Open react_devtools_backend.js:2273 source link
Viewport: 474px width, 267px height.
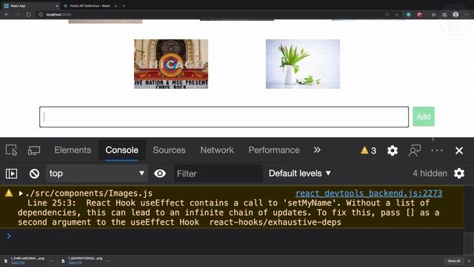pos(369,193)
